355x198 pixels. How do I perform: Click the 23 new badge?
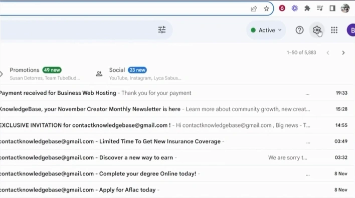137,70
